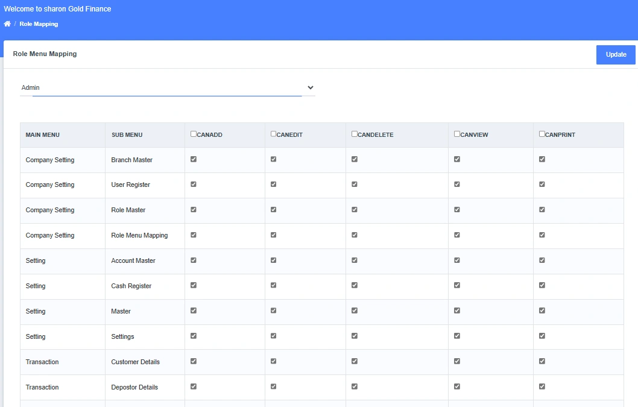Uncheck CANEDIT for Role Menu Mapping
The height and width of the screenshot is (407, 638).
coord(273,235)
